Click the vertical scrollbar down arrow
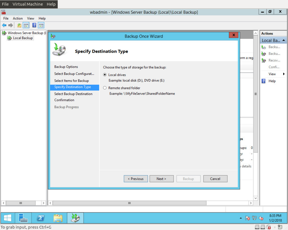The width and height of the screenshot is (288, 230). coord(255,198)
